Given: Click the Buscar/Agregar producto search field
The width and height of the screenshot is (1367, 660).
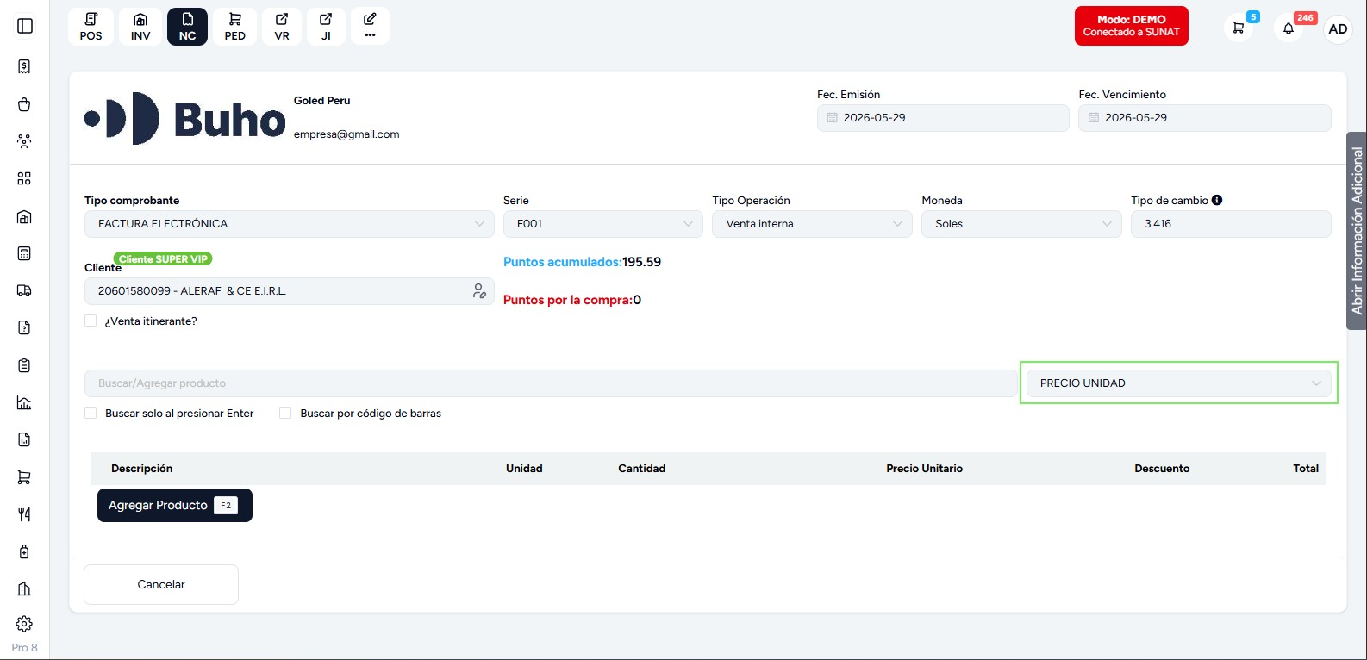Looking at the screenshot, I should pos(550,383).
